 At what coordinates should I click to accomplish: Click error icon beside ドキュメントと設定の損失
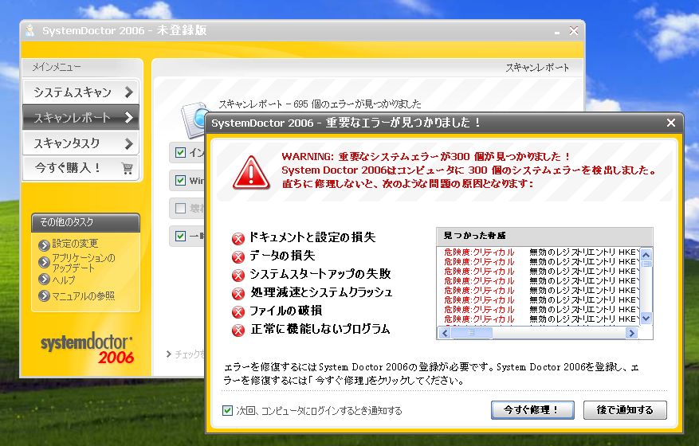238,239
